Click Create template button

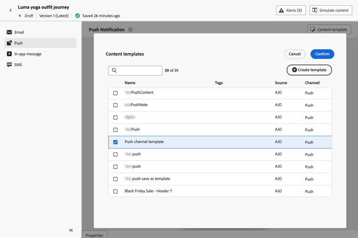309,70
